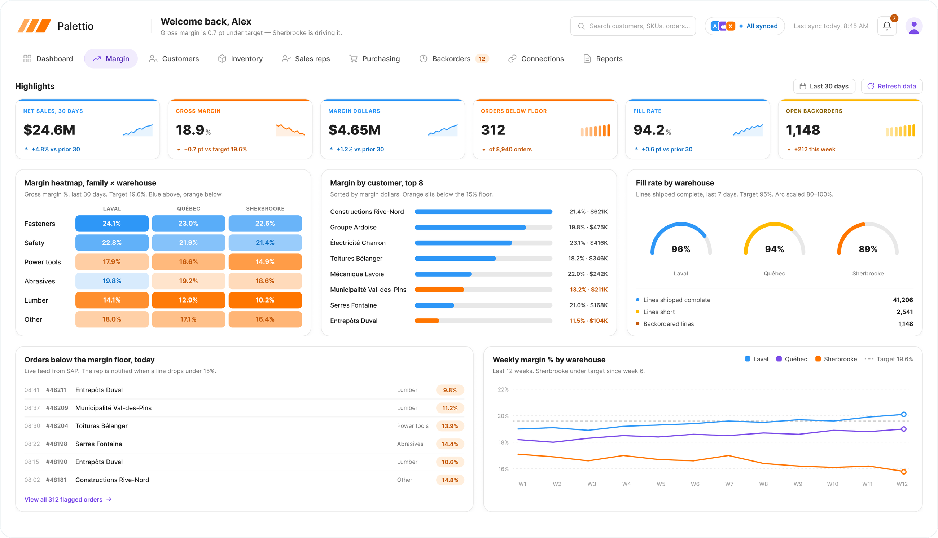Image resolution: width=938 pixels, height=538 pixels.
Task: Click the Connections link icon
Action: pos(512,59)
